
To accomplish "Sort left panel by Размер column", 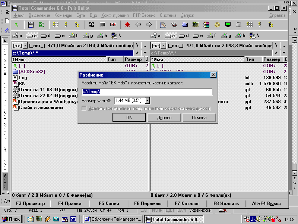I will click(134, 59).
